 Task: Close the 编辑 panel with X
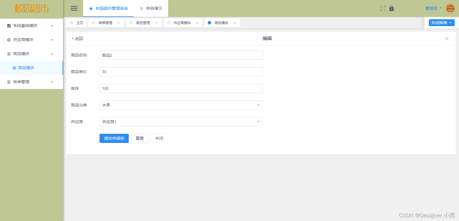(x=447, y=38)
